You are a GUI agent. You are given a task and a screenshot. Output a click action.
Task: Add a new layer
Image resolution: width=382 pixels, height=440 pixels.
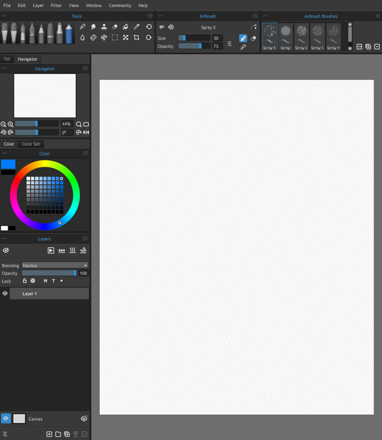pos(50,434)
